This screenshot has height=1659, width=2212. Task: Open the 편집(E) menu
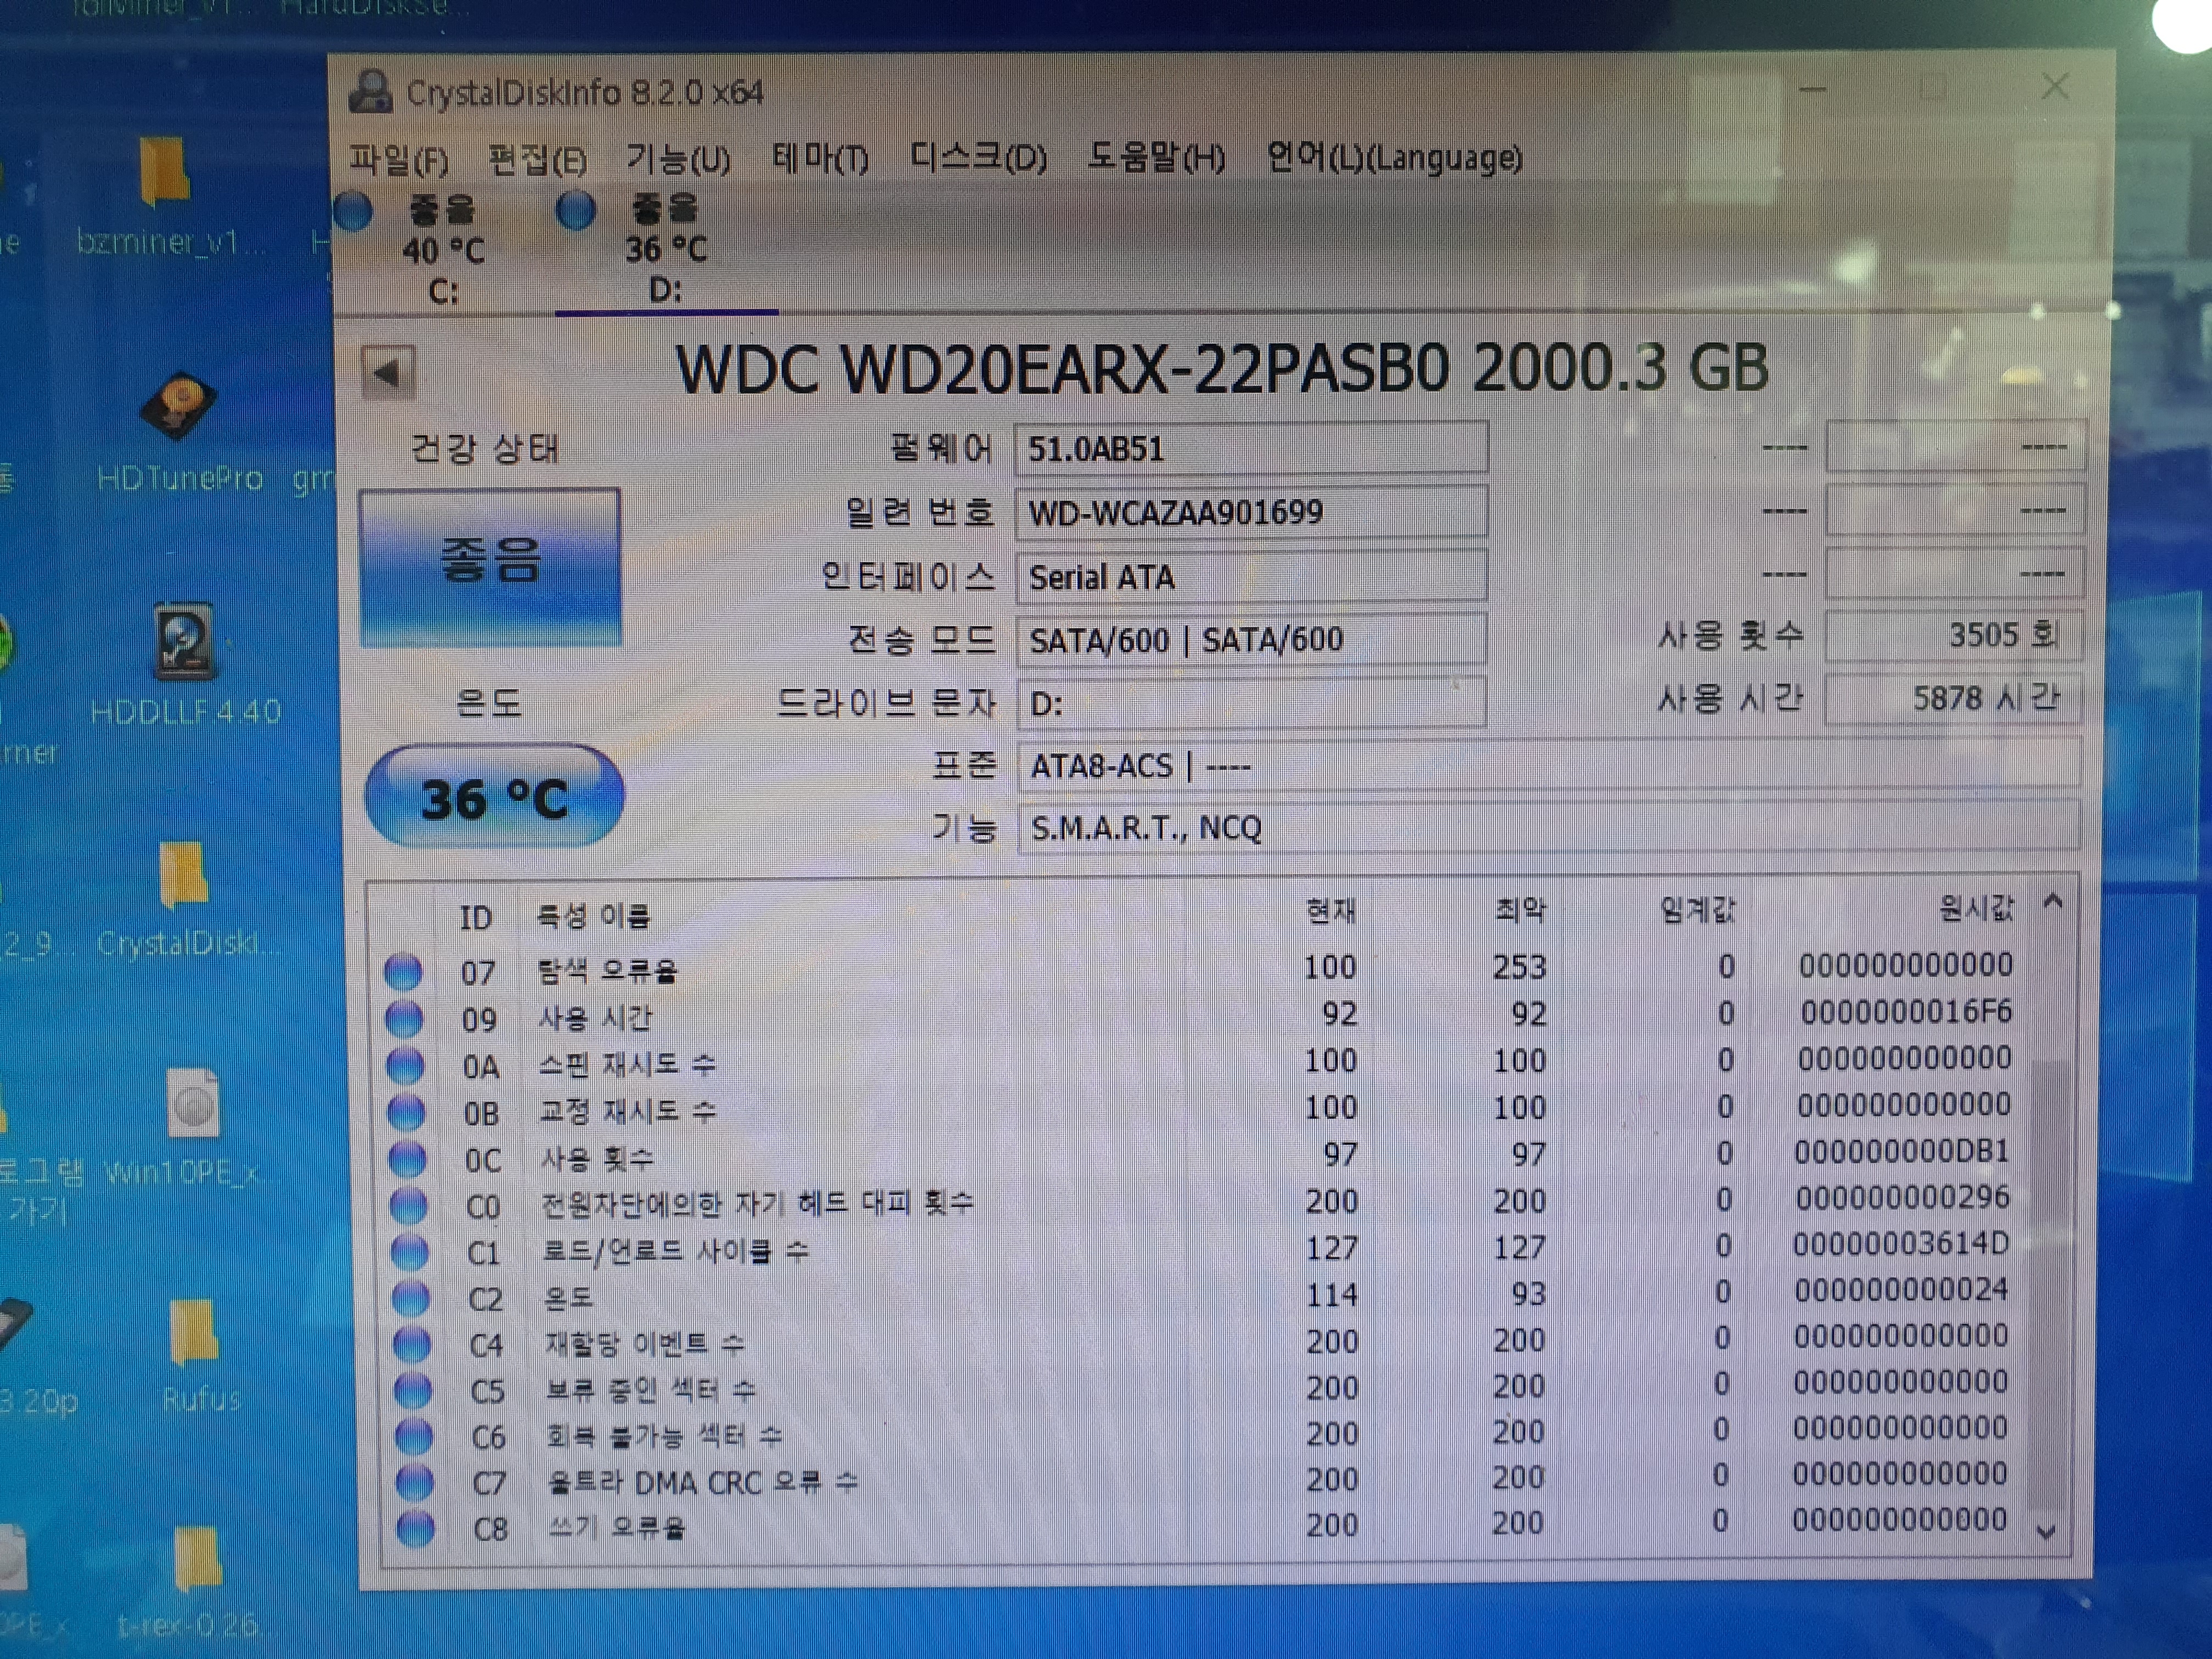tap(537, 160)
